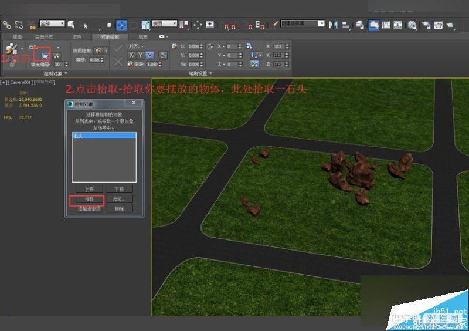This screenshot has height=331, width=469.
Task: Toggle the Percent Snap magnet icon
Action: tap(249, 25)
